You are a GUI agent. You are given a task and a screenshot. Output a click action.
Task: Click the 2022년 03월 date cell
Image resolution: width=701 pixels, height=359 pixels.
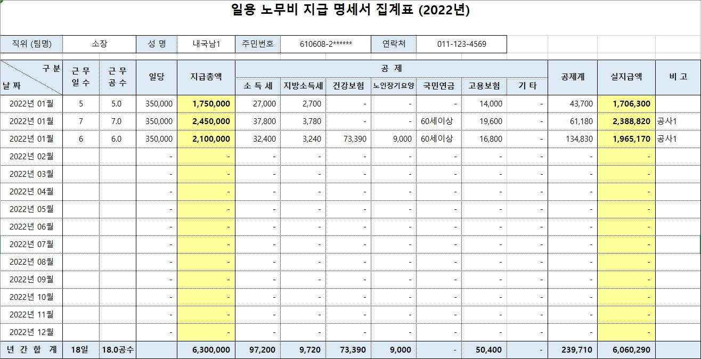[x=31, y=174]
